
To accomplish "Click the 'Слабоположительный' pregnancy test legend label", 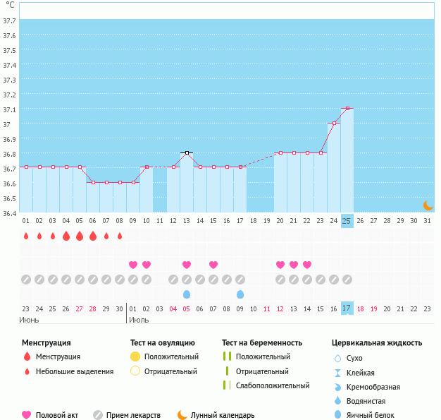I will (x=273, y=385).
